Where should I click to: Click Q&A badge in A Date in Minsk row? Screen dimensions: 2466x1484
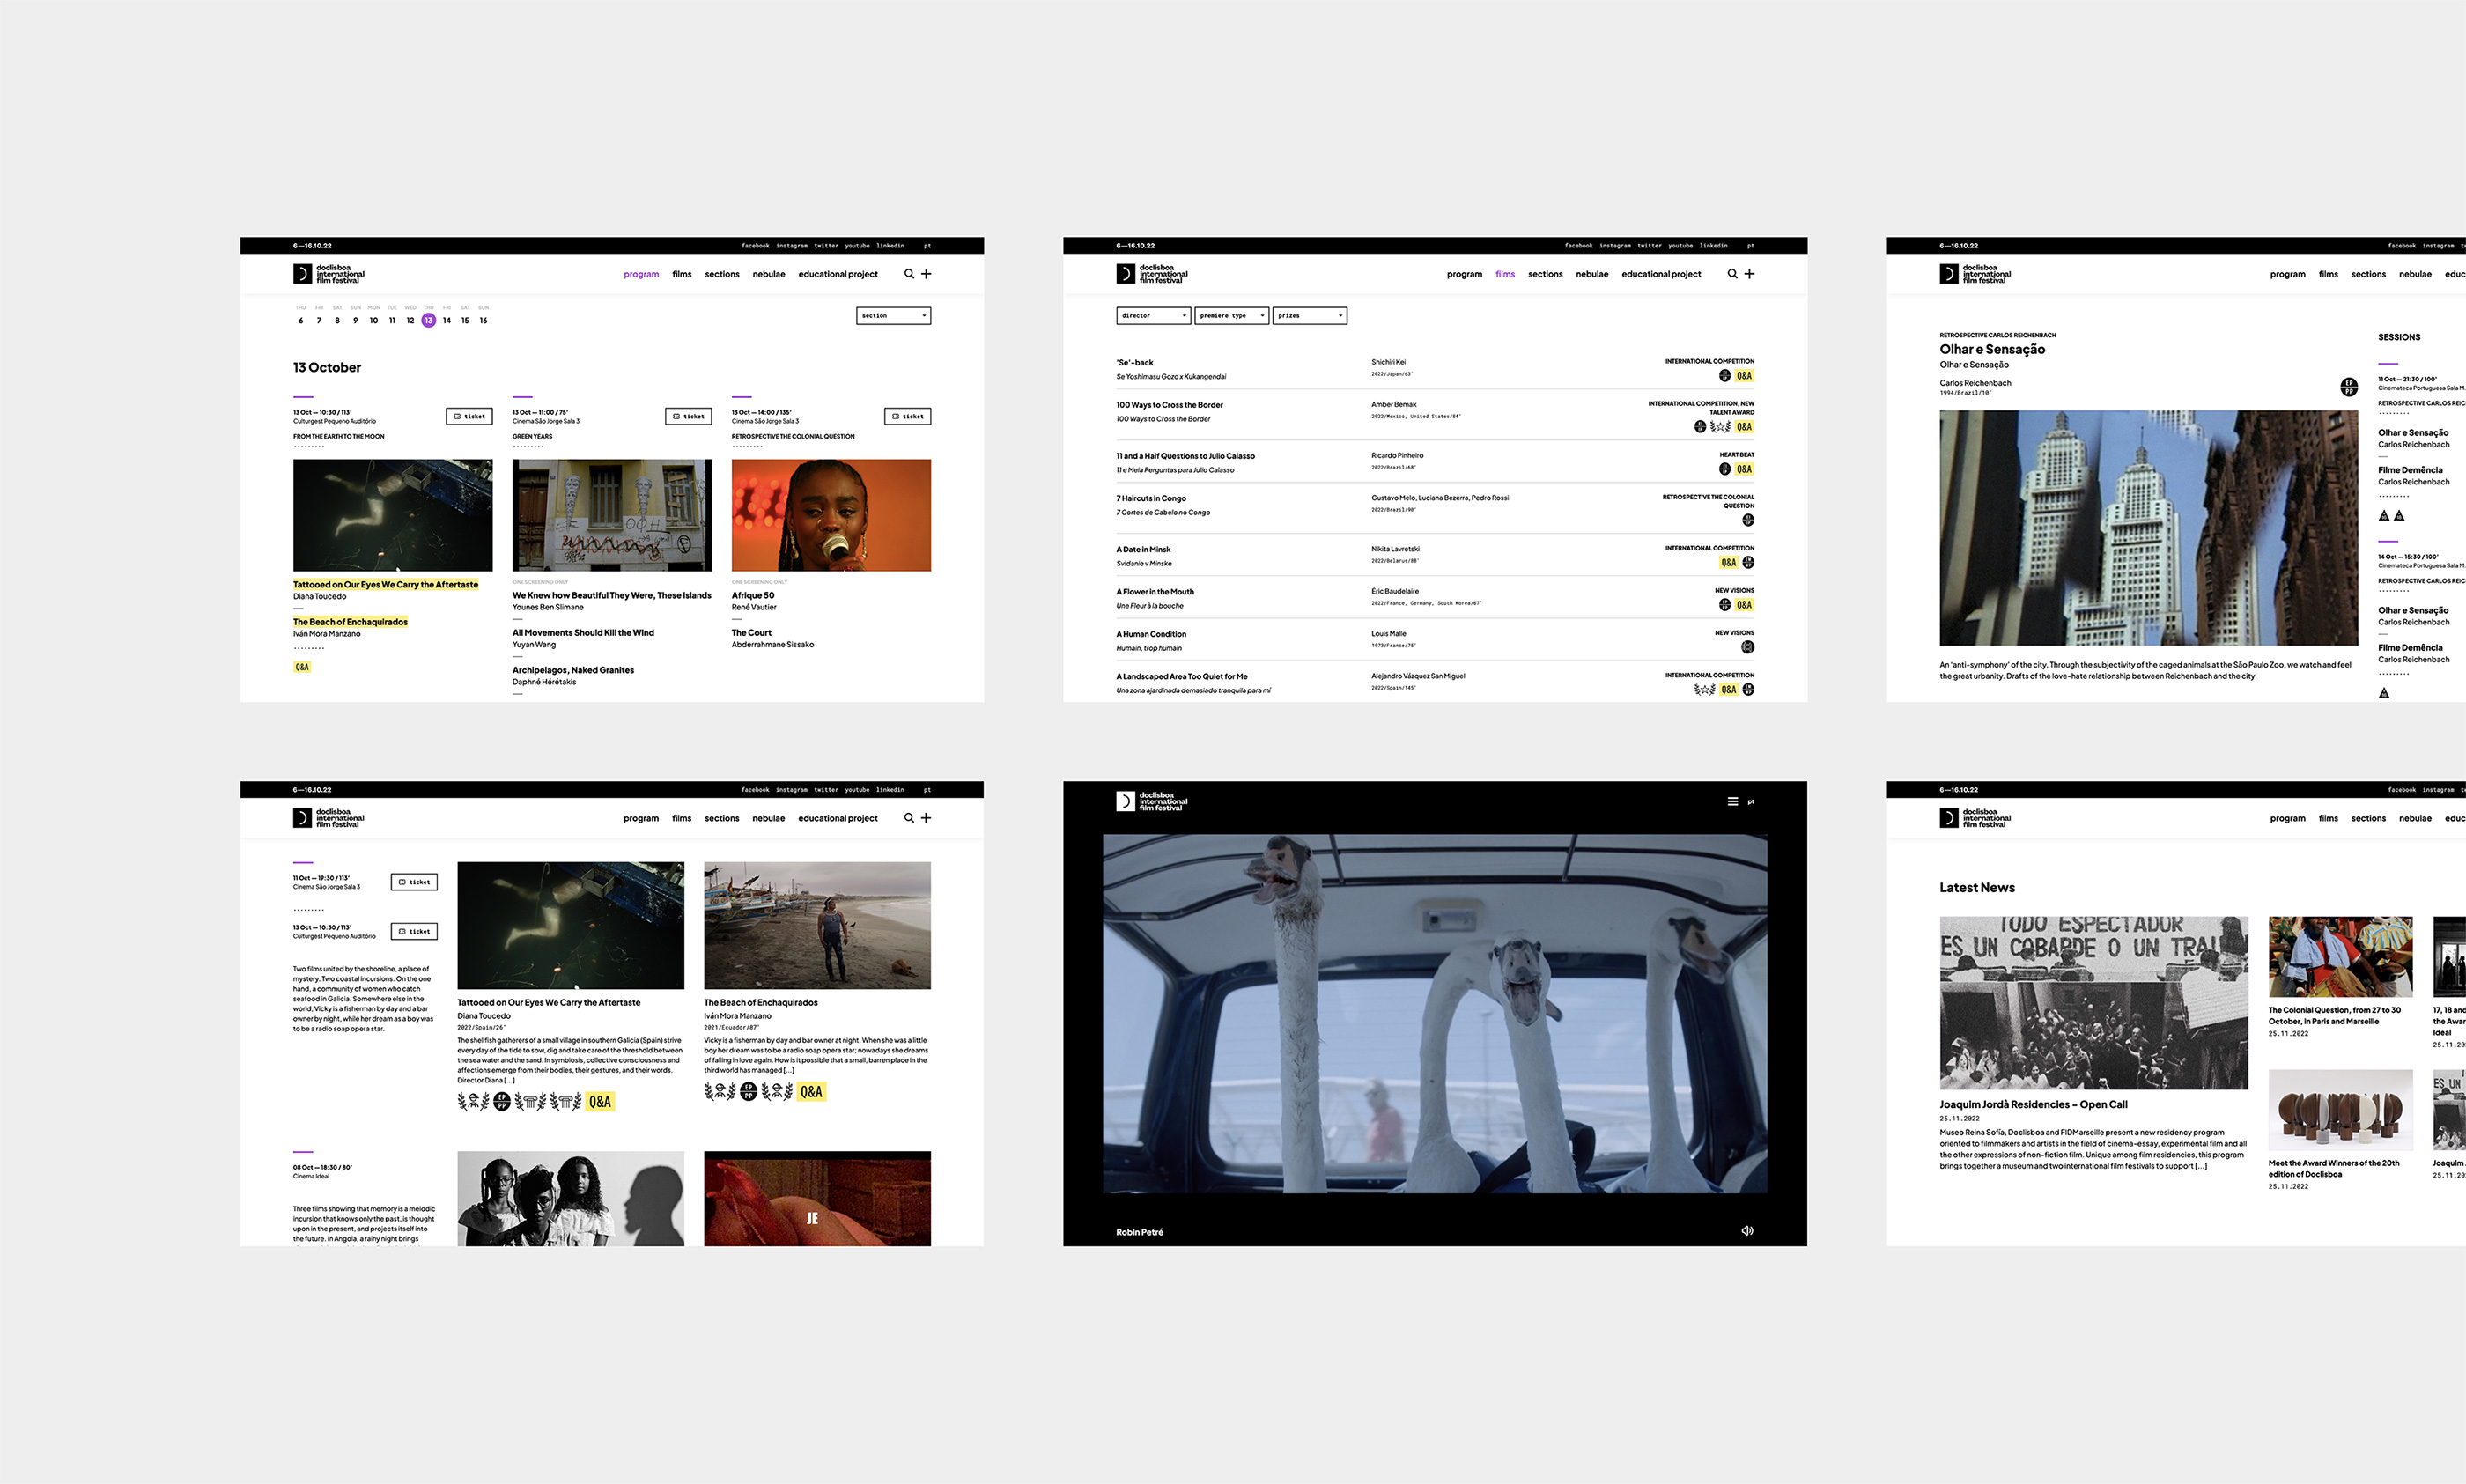pyautogui.click(x=1729, y=563)
